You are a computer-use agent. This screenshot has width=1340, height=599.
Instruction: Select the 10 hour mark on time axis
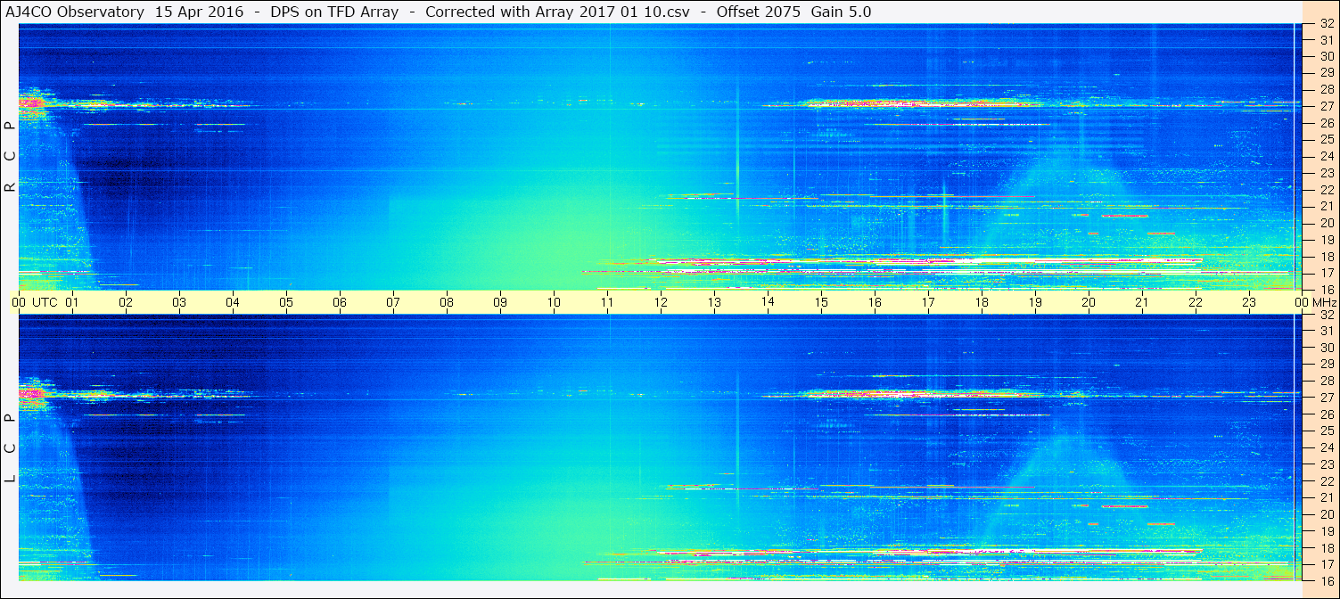coord(554,302)
